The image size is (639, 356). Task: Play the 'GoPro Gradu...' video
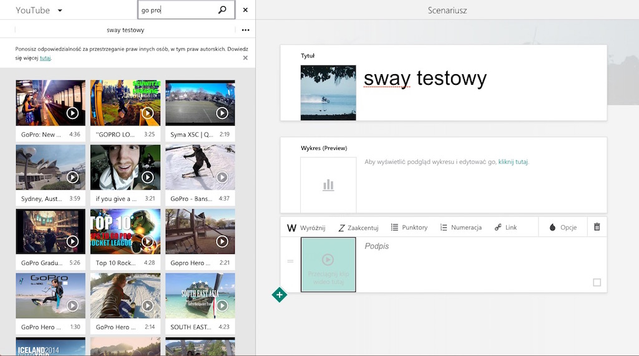coord(72,241)
